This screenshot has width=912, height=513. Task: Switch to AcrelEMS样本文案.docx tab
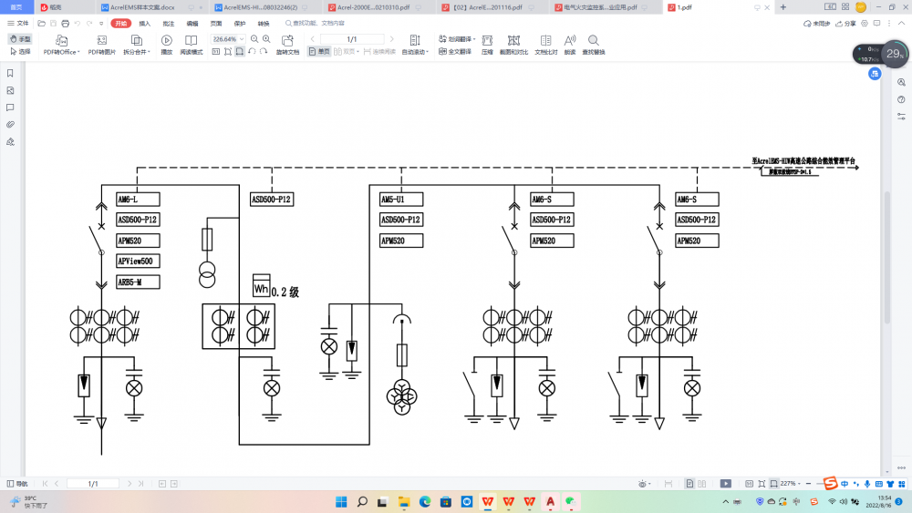click(151, 7)
